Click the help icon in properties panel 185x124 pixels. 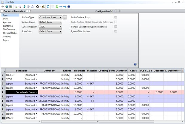(x=135, y=64)
